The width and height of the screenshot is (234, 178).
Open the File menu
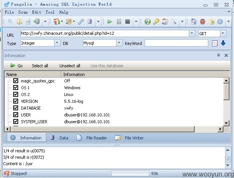9,12
